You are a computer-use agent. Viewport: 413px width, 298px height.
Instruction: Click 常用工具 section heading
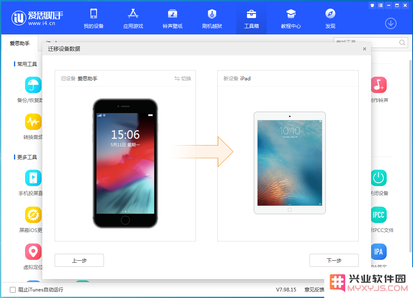[x=27, y=64]
